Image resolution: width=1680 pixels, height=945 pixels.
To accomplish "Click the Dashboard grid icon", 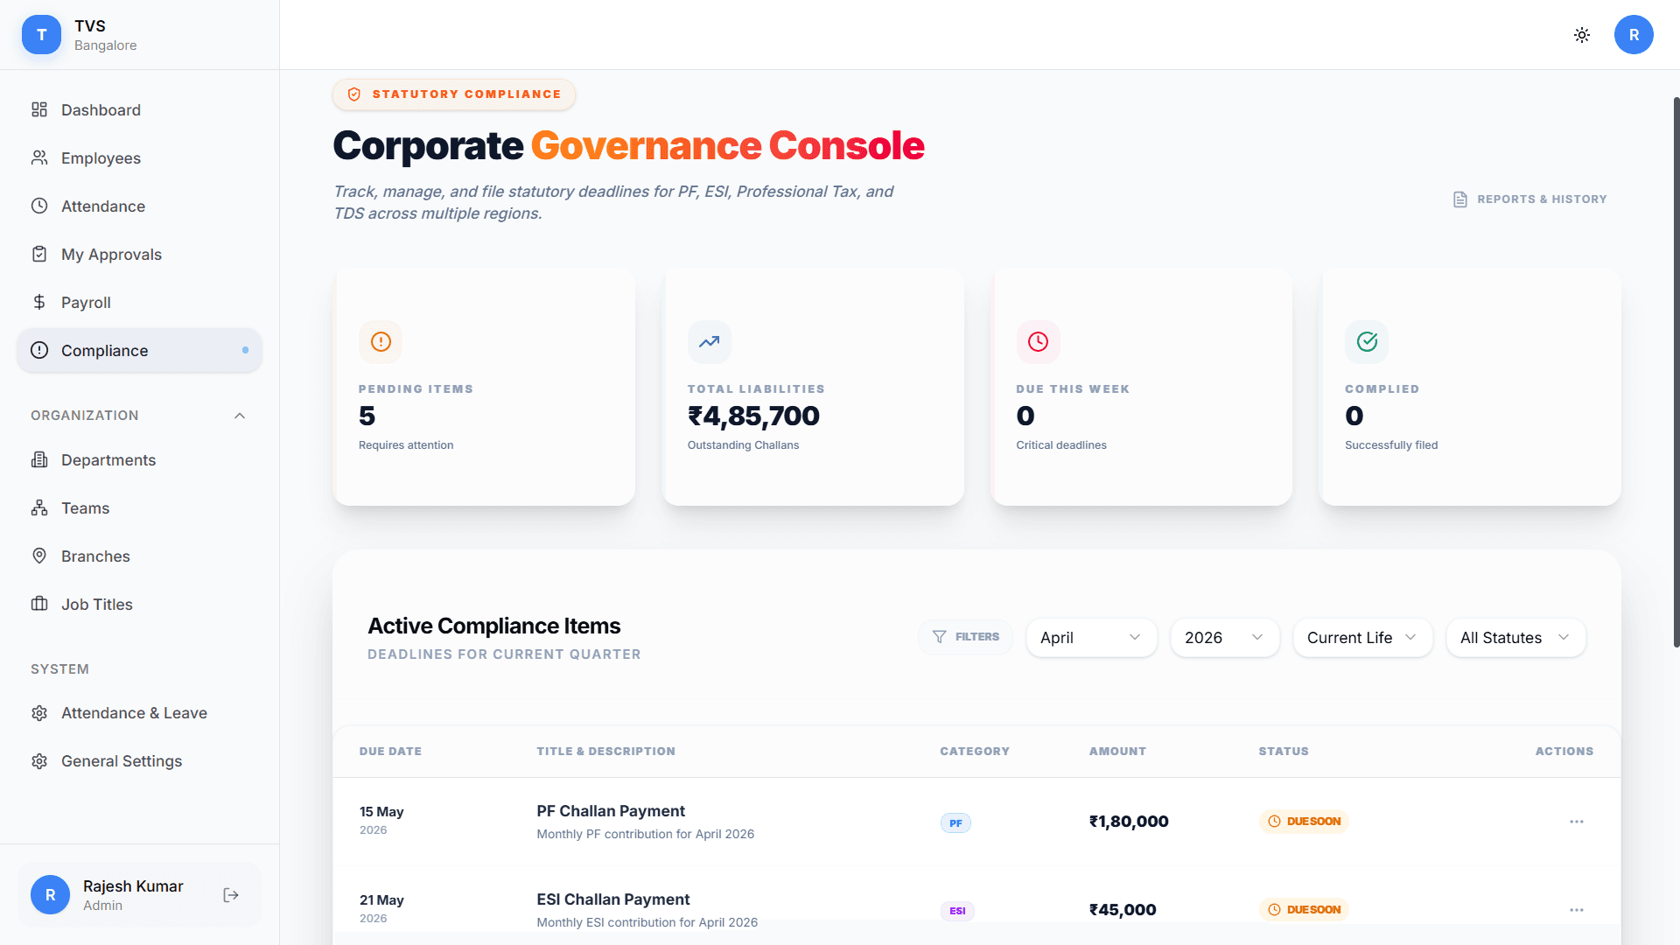I will (39, 109).
